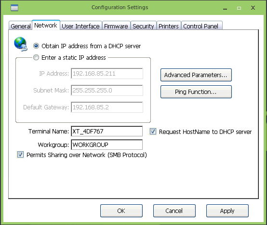Switch to the General tab
This screenshot has width=267, height=225.
pos(20,26)
